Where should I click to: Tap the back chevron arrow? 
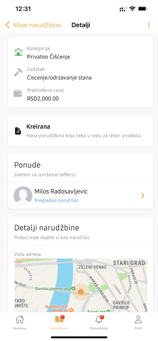(8, 25)
